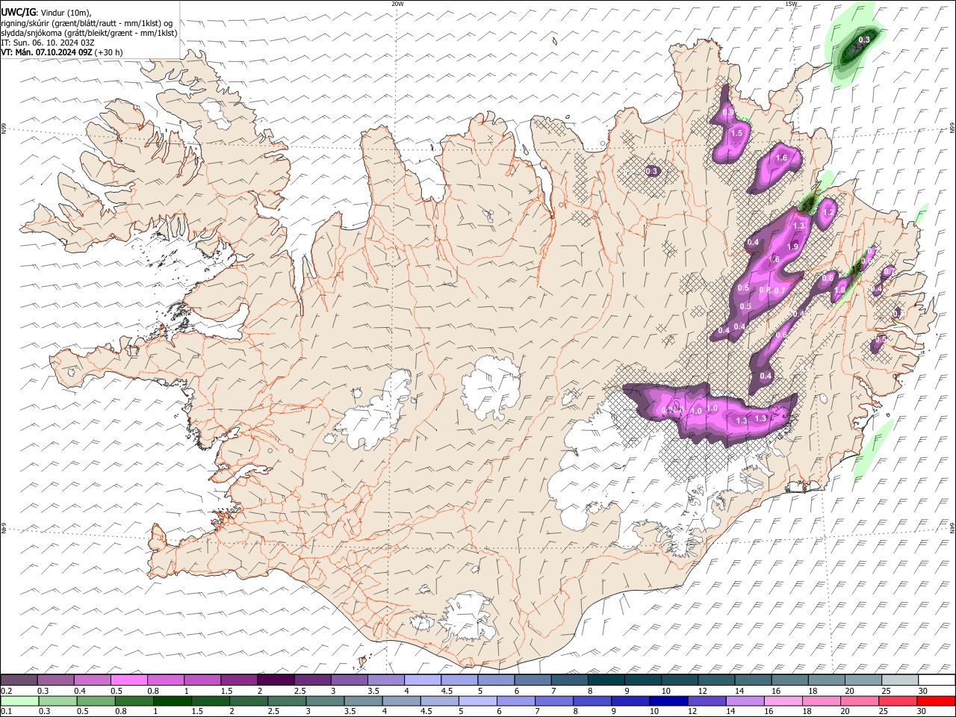Image resolution: width=956 pixels, height=717 pixels.
Task: Pick the light pink 16 swatch in the rain scale
Action: tap(783, 701)
